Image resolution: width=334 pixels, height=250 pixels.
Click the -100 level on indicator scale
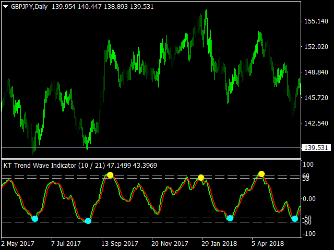(x=309, y=234)
